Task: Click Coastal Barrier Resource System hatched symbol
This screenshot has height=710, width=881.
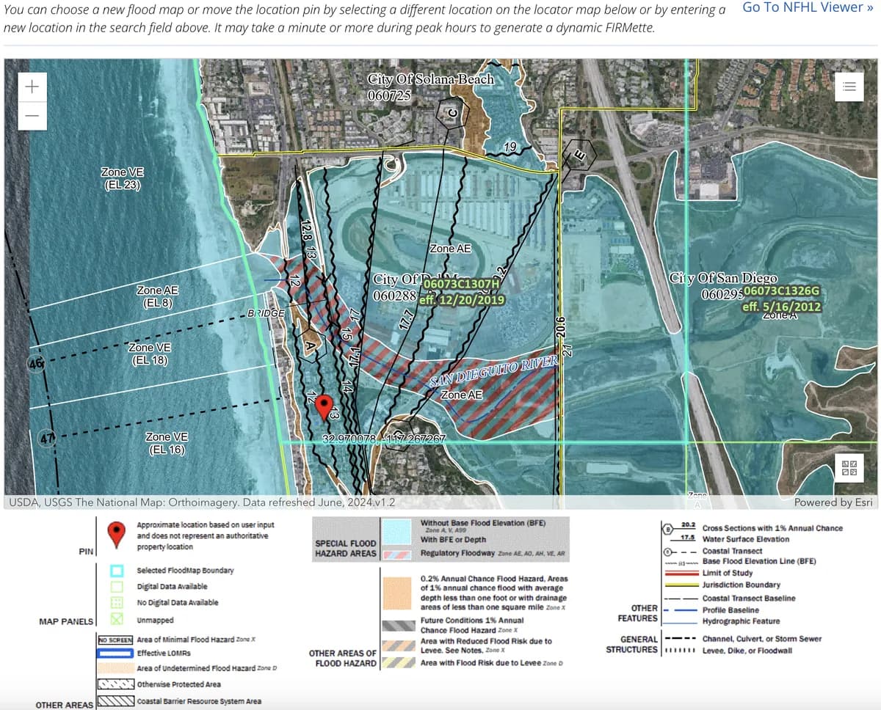Action: click(115, 701)
